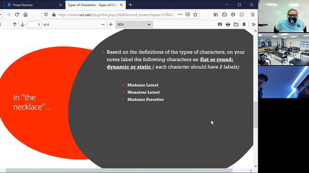Open a new browser tab
Screen dimensions: 309x173
130,5
